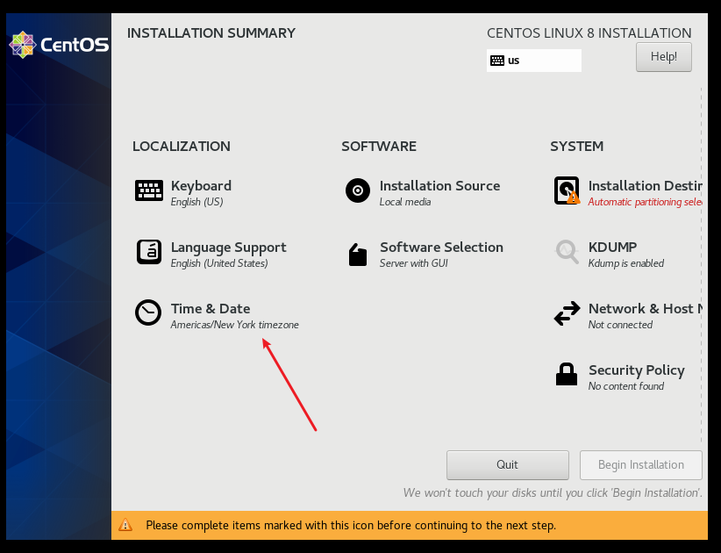Click the Help! button
721x553 pixels.
663,57
